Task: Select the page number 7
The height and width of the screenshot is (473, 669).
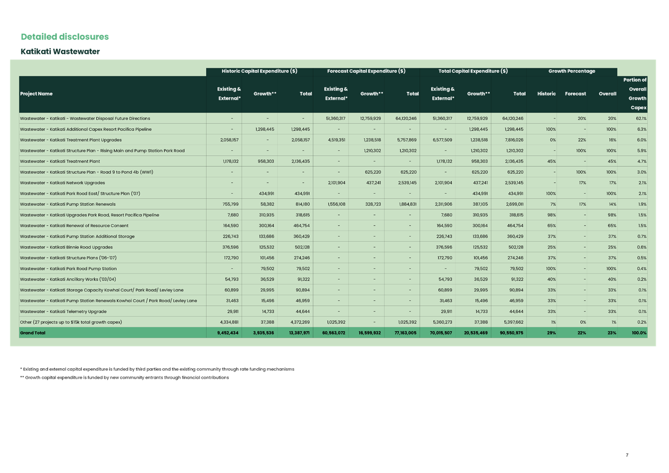Action: [x=626, y=455]
